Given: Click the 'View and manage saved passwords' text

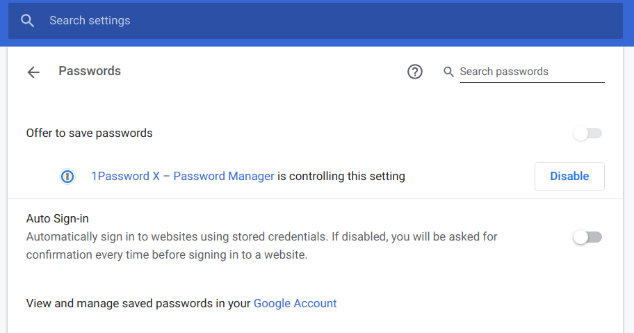Looking at the screenshot, I should click(x=138, y=303).
